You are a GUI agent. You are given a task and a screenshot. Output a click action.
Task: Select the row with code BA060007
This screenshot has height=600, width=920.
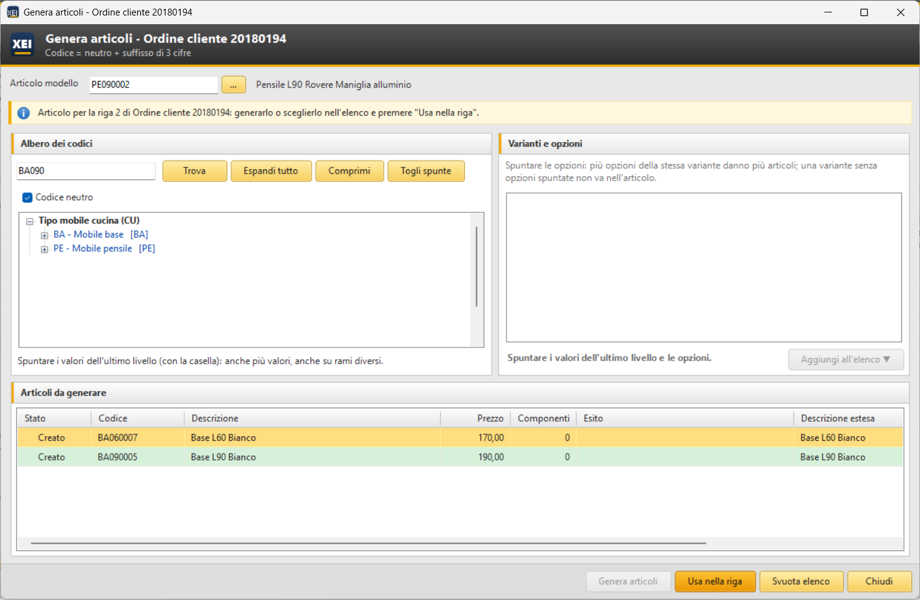(x=460, y=437)
